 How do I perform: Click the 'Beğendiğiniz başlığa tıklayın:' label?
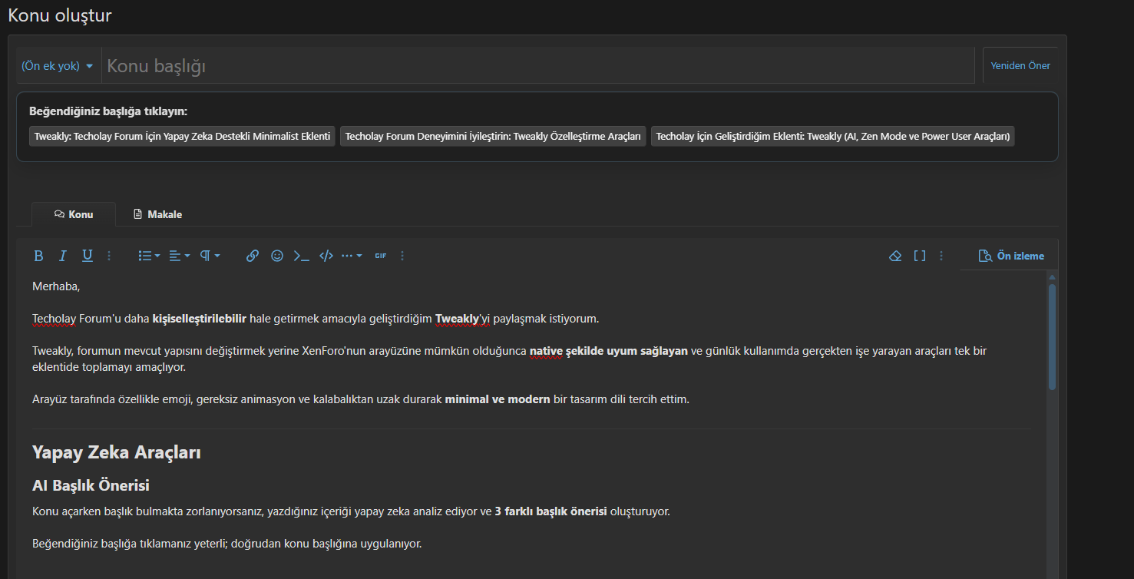(108, 111)
